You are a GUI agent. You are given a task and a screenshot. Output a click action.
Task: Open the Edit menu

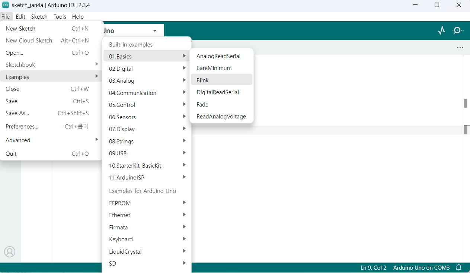[x=20, y=16]
